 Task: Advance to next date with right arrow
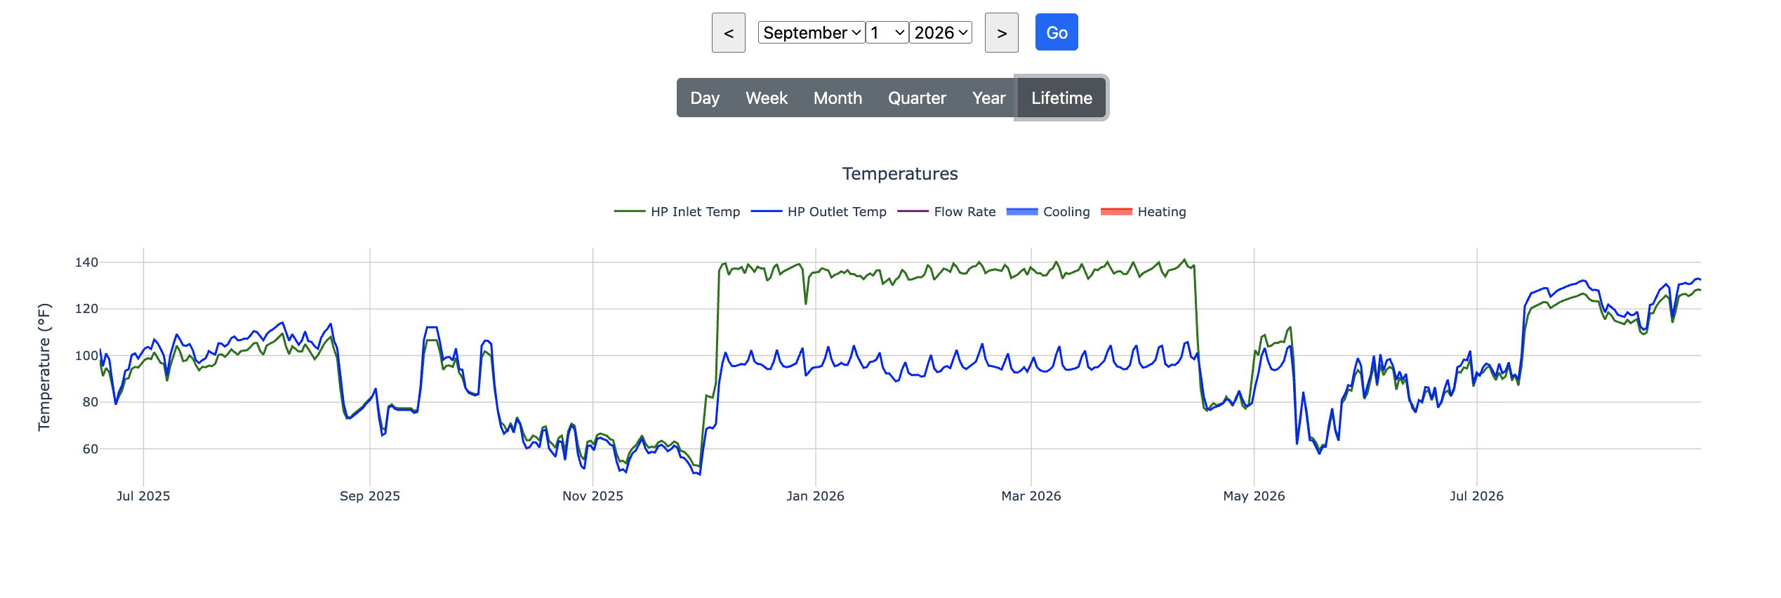coord(1001,33)
